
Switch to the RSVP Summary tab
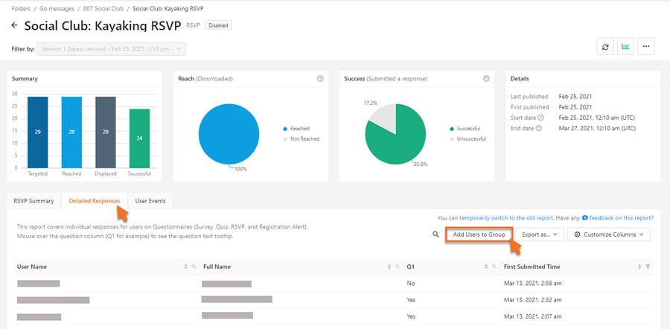click(33, 201)
